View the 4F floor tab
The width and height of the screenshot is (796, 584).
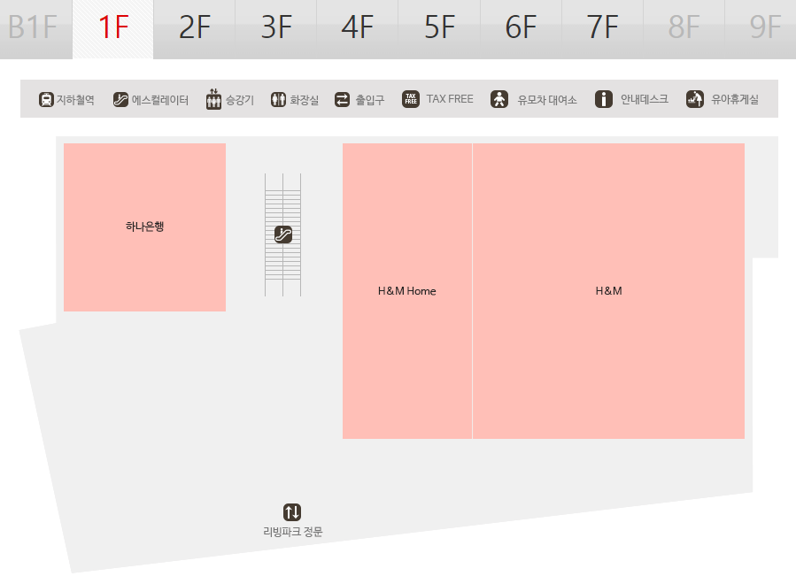pyautogui.click(x=358, y=29)
